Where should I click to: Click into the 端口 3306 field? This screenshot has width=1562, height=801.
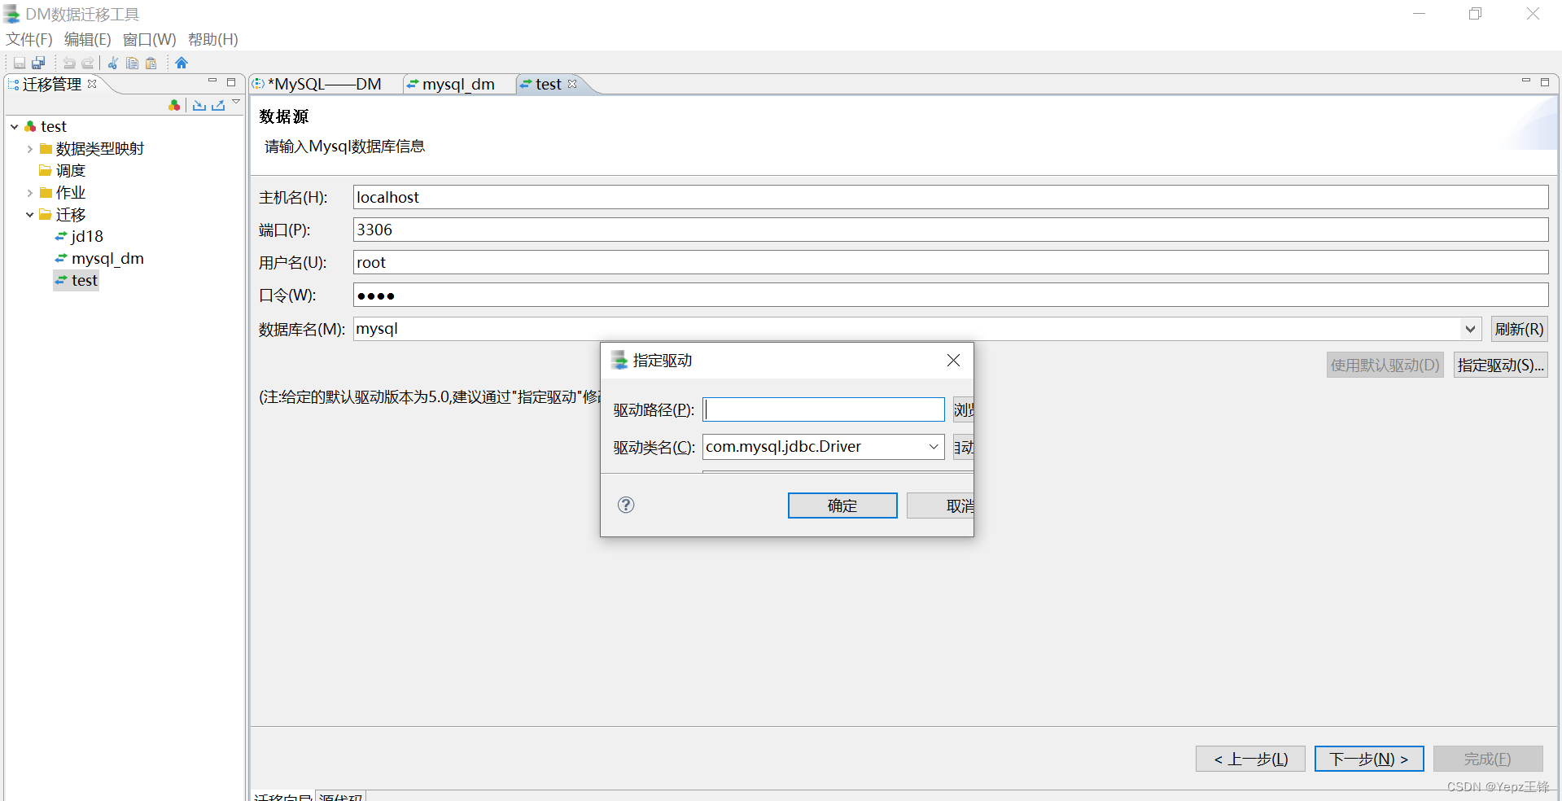coord(950,230)
